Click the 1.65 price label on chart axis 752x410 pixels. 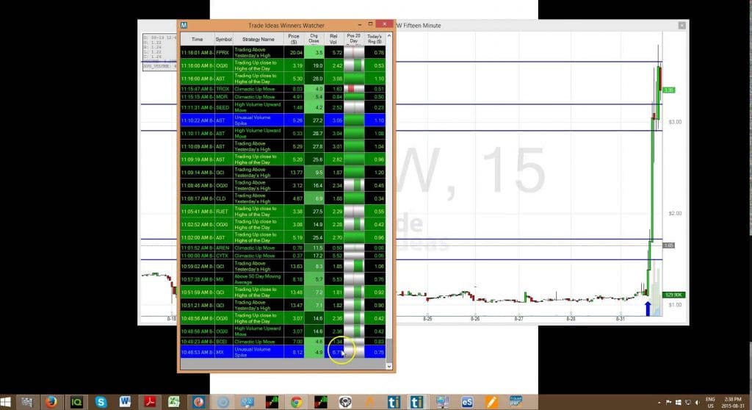[x=668, y=245]
